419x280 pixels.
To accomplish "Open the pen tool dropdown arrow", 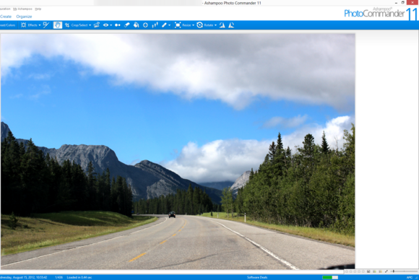I will [170, 25].
